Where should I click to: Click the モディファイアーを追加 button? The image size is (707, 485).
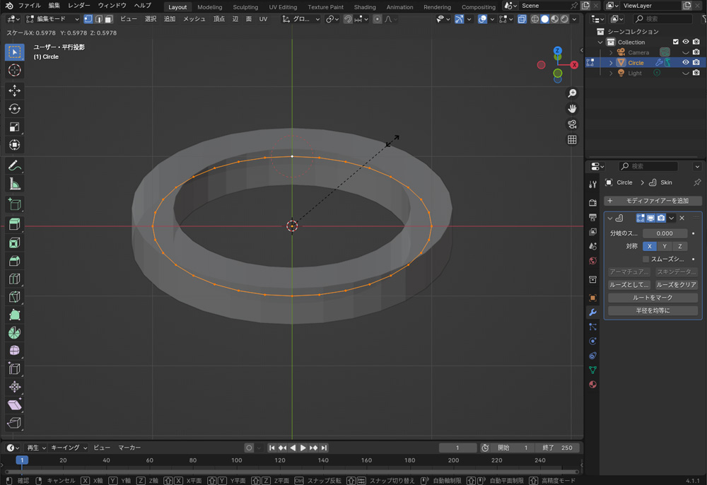(653, 201)
